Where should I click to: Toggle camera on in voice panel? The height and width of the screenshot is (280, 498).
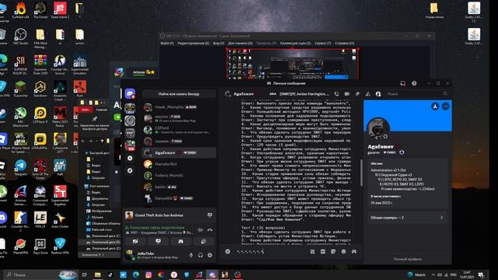click(135, 241)
